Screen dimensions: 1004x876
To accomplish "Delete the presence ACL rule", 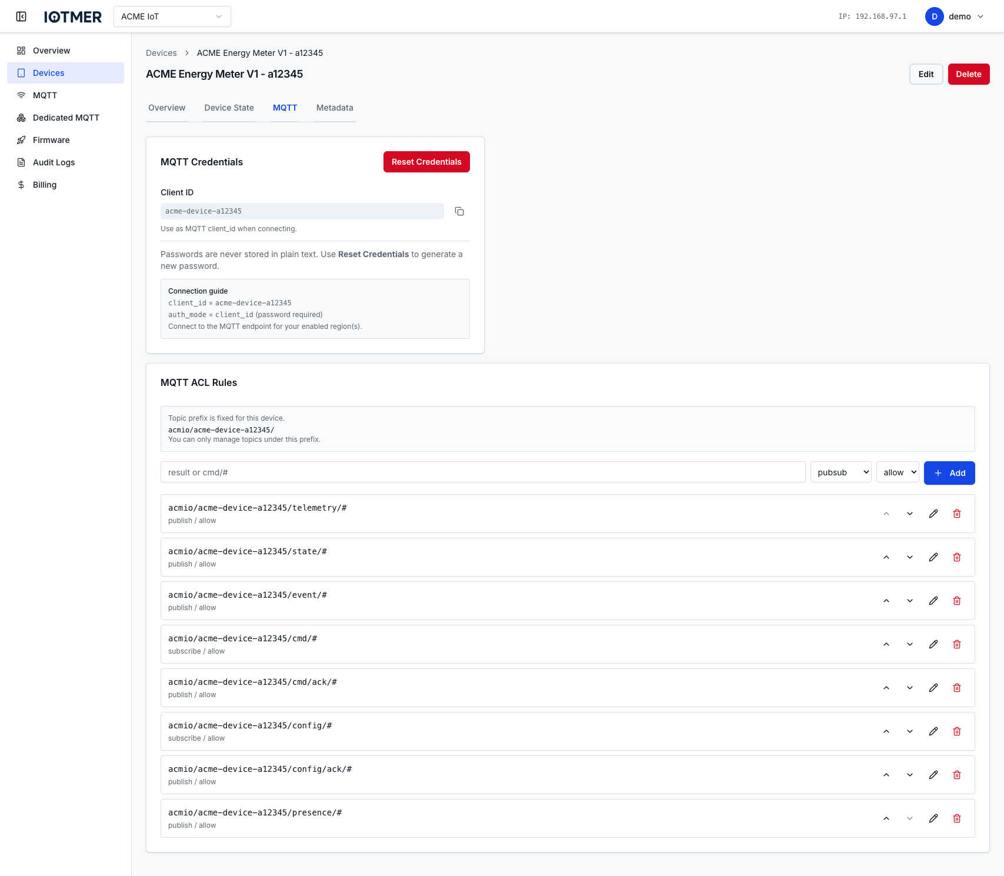I will click(957, 818).
